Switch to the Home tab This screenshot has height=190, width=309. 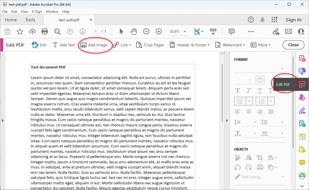[11, 20]
